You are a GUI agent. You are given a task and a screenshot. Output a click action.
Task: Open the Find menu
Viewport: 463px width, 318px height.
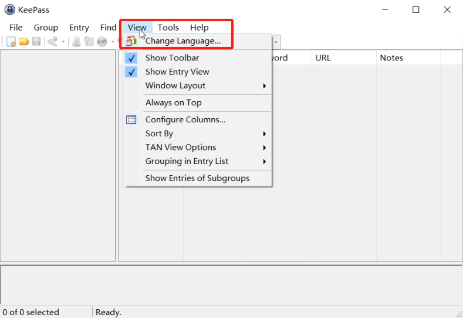point(109,28)
